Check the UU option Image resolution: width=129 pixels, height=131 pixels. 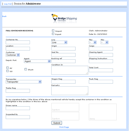[7, 71]
